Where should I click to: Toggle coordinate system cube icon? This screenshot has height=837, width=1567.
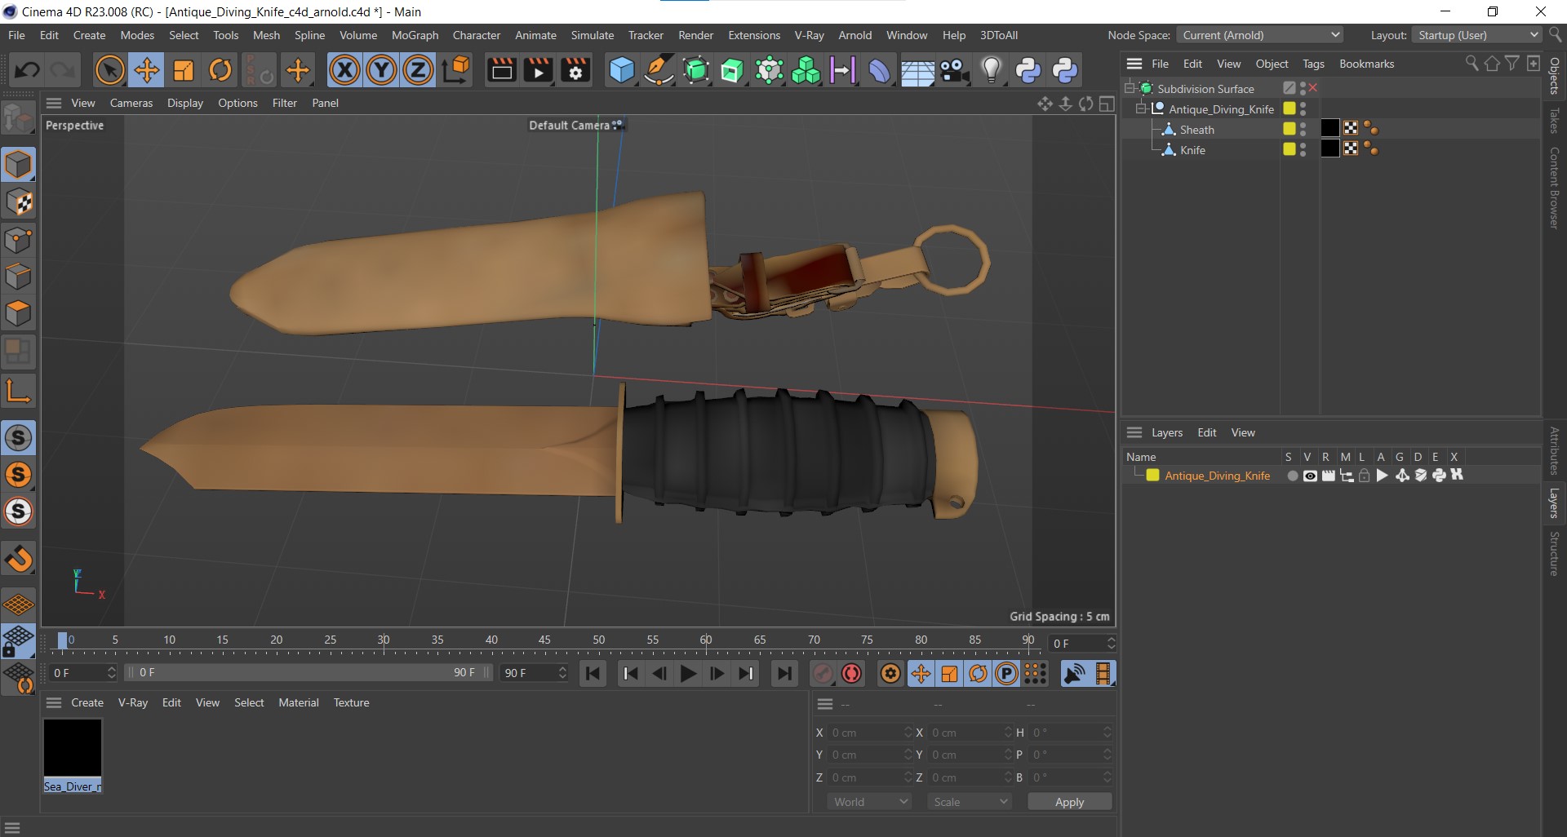456,70
